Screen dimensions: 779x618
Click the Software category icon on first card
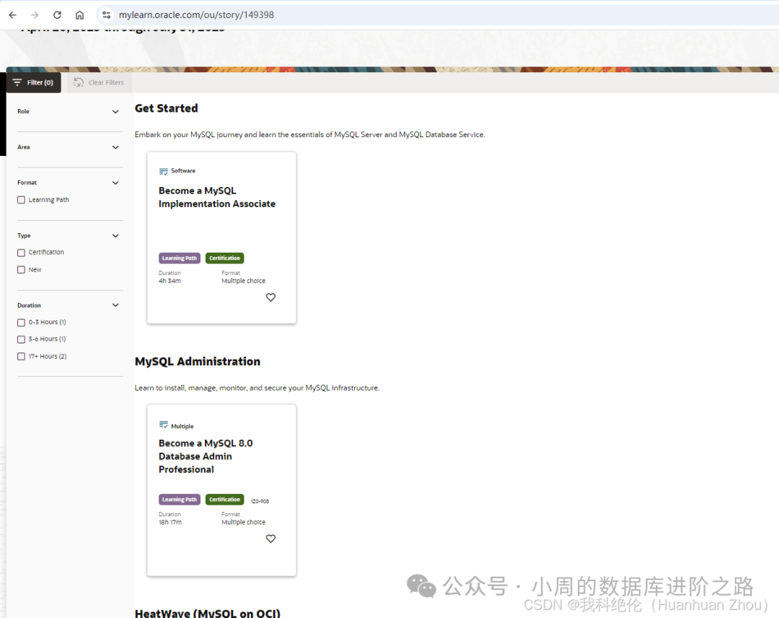(164, 172)
